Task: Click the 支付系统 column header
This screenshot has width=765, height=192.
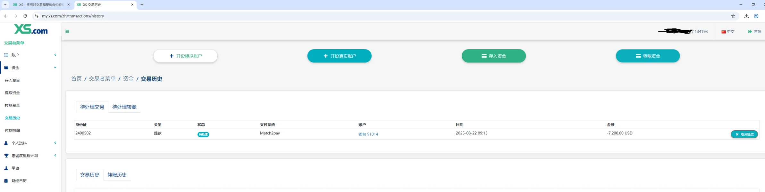Action: point(267,125)
